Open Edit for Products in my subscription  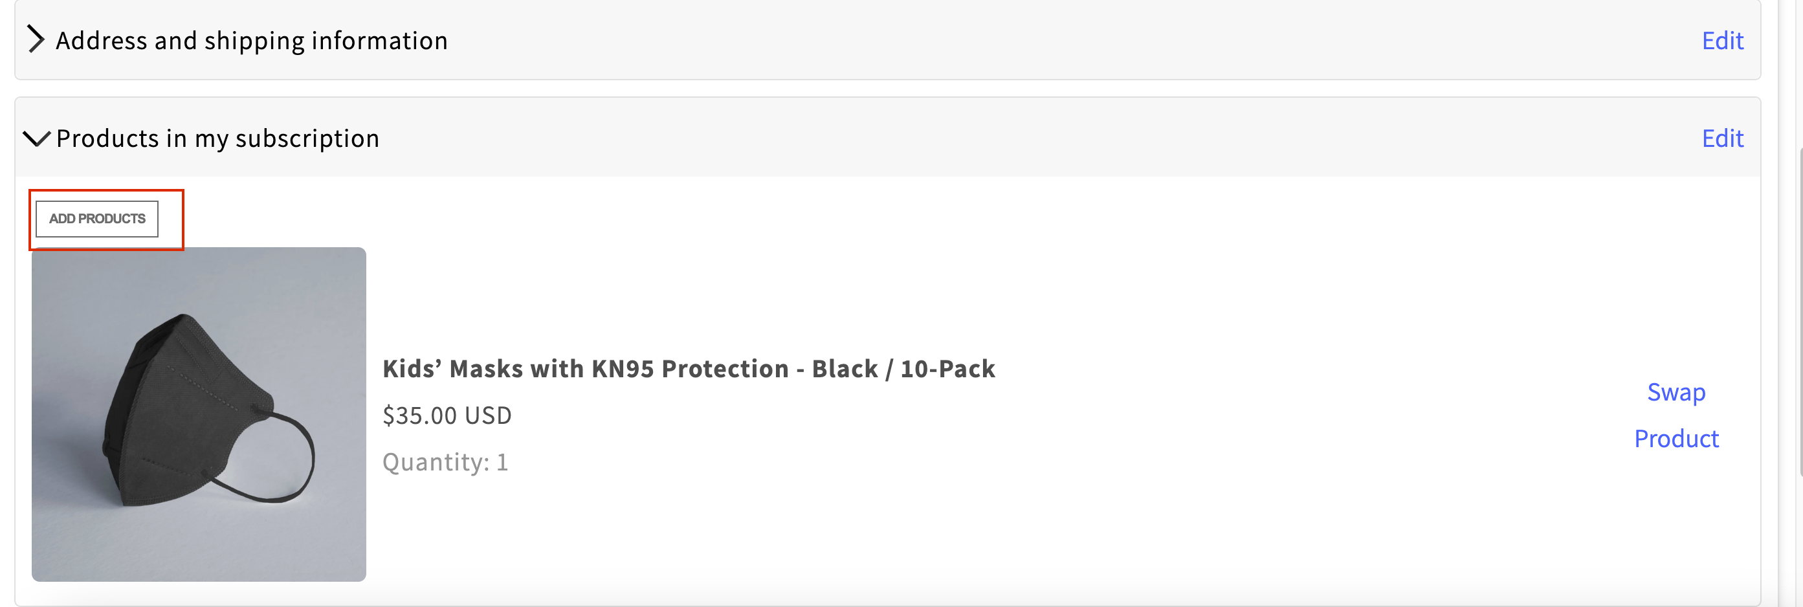[1722, 138]
